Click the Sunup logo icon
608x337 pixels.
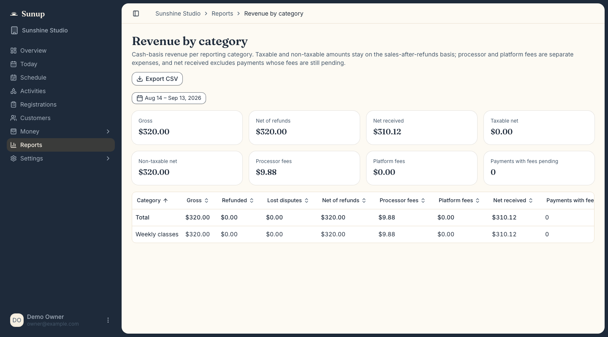(14, 14)
